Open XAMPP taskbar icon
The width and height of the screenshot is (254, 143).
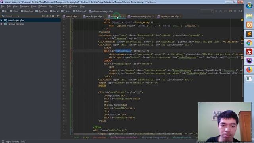pos(249,25)
